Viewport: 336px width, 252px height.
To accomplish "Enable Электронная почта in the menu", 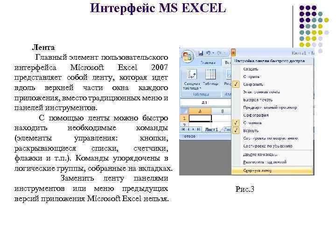I will (x=261, y=92).
